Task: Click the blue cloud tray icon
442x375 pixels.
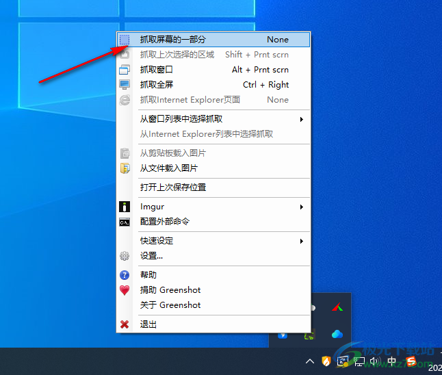Action: pos(337,334)
